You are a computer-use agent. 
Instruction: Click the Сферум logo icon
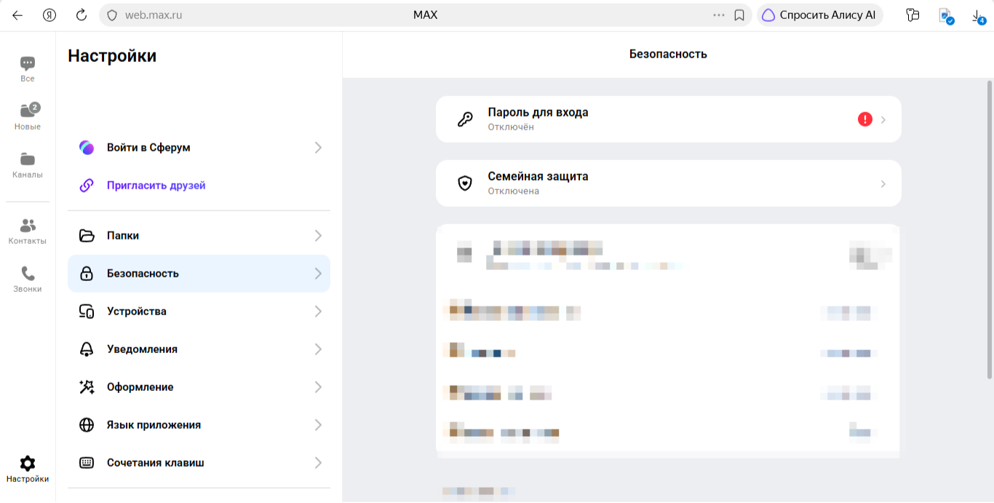87,148
